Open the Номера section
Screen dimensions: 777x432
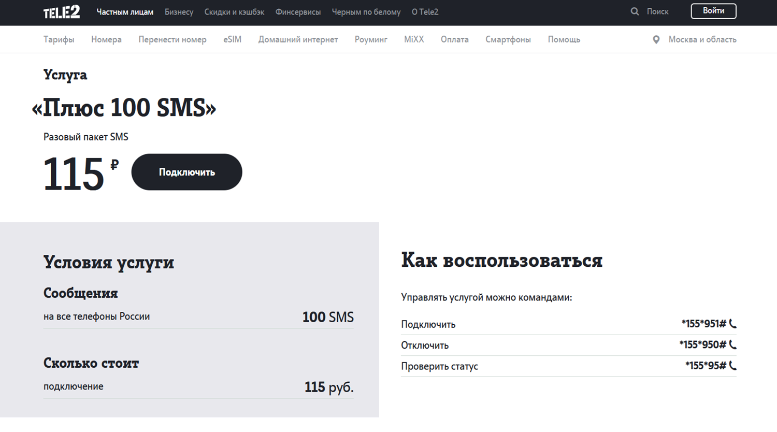pos(106,39)
